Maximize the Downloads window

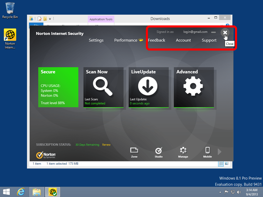click(216, 18)
